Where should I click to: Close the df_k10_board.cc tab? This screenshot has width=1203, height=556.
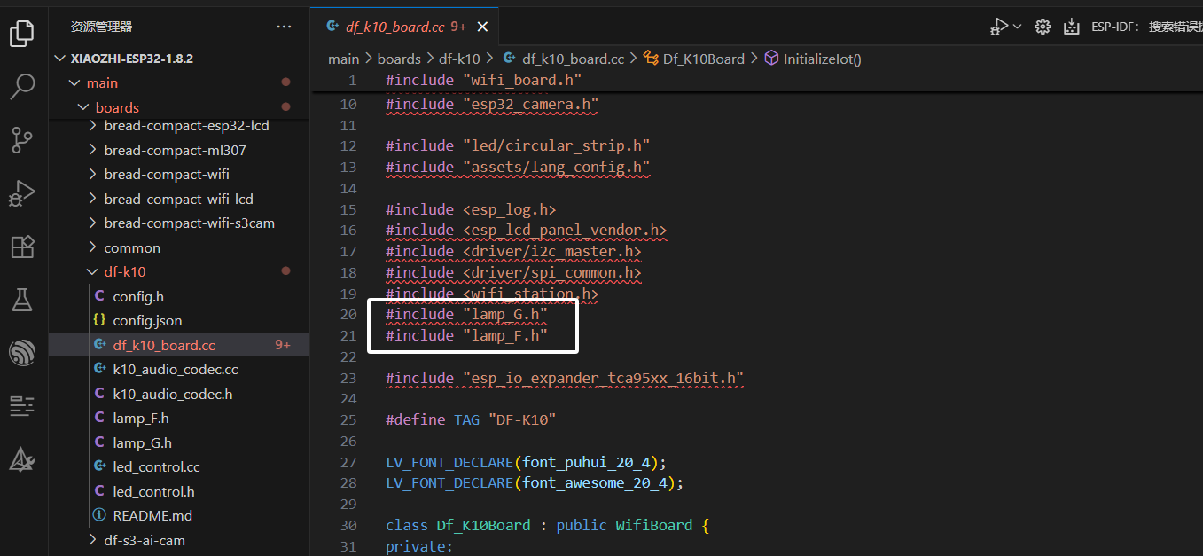pyautogui.click(x=482, y=27)
